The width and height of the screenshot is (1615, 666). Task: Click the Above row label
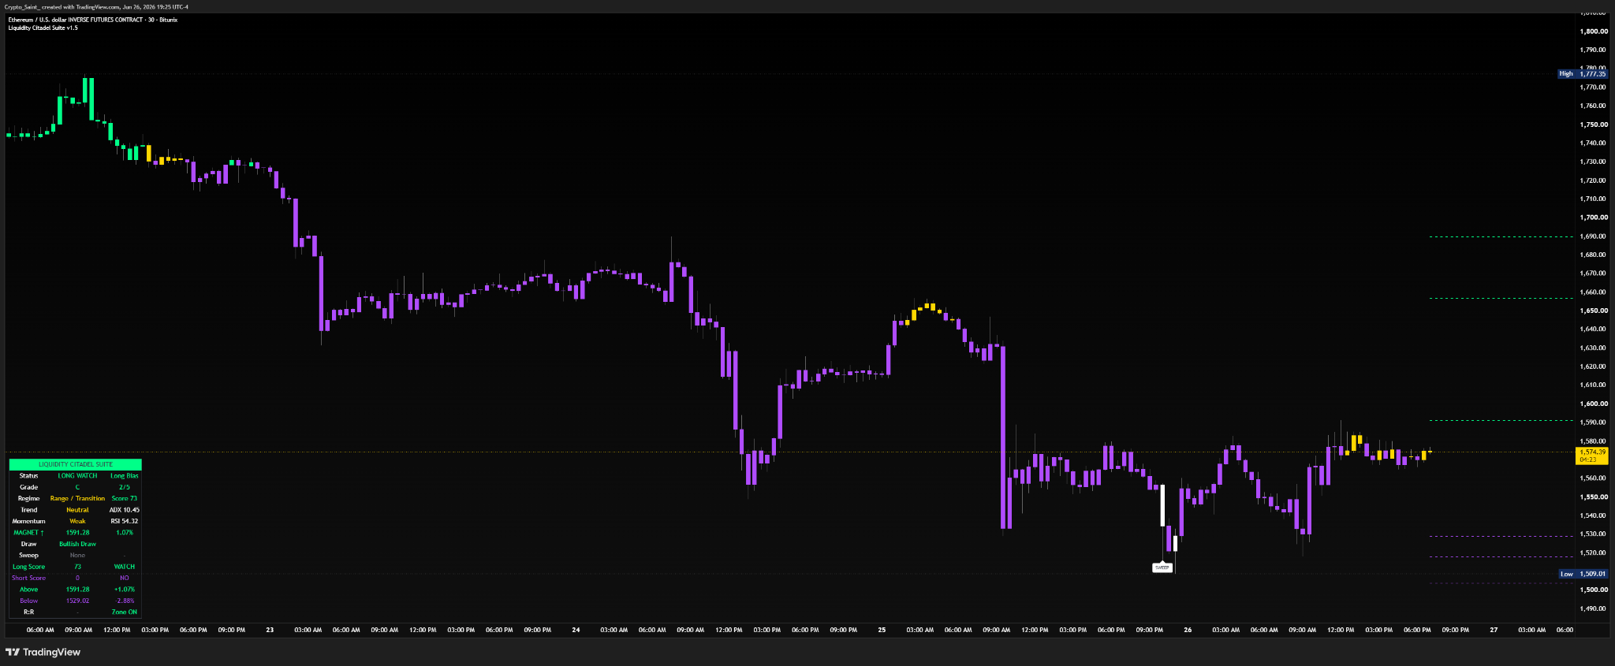pos(29,590)
